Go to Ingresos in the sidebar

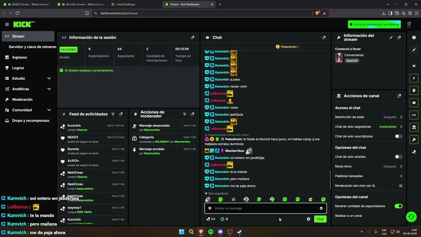28,57
